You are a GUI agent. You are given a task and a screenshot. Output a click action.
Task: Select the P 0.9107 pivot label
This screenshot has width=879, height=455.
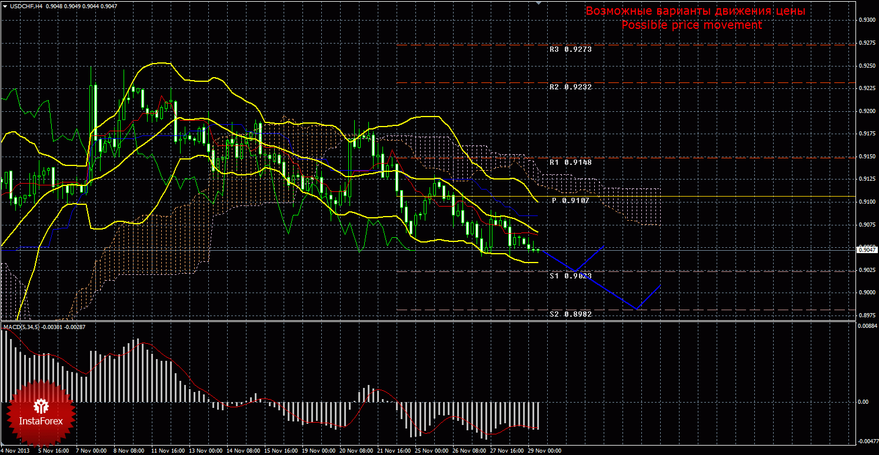point(570,201)
